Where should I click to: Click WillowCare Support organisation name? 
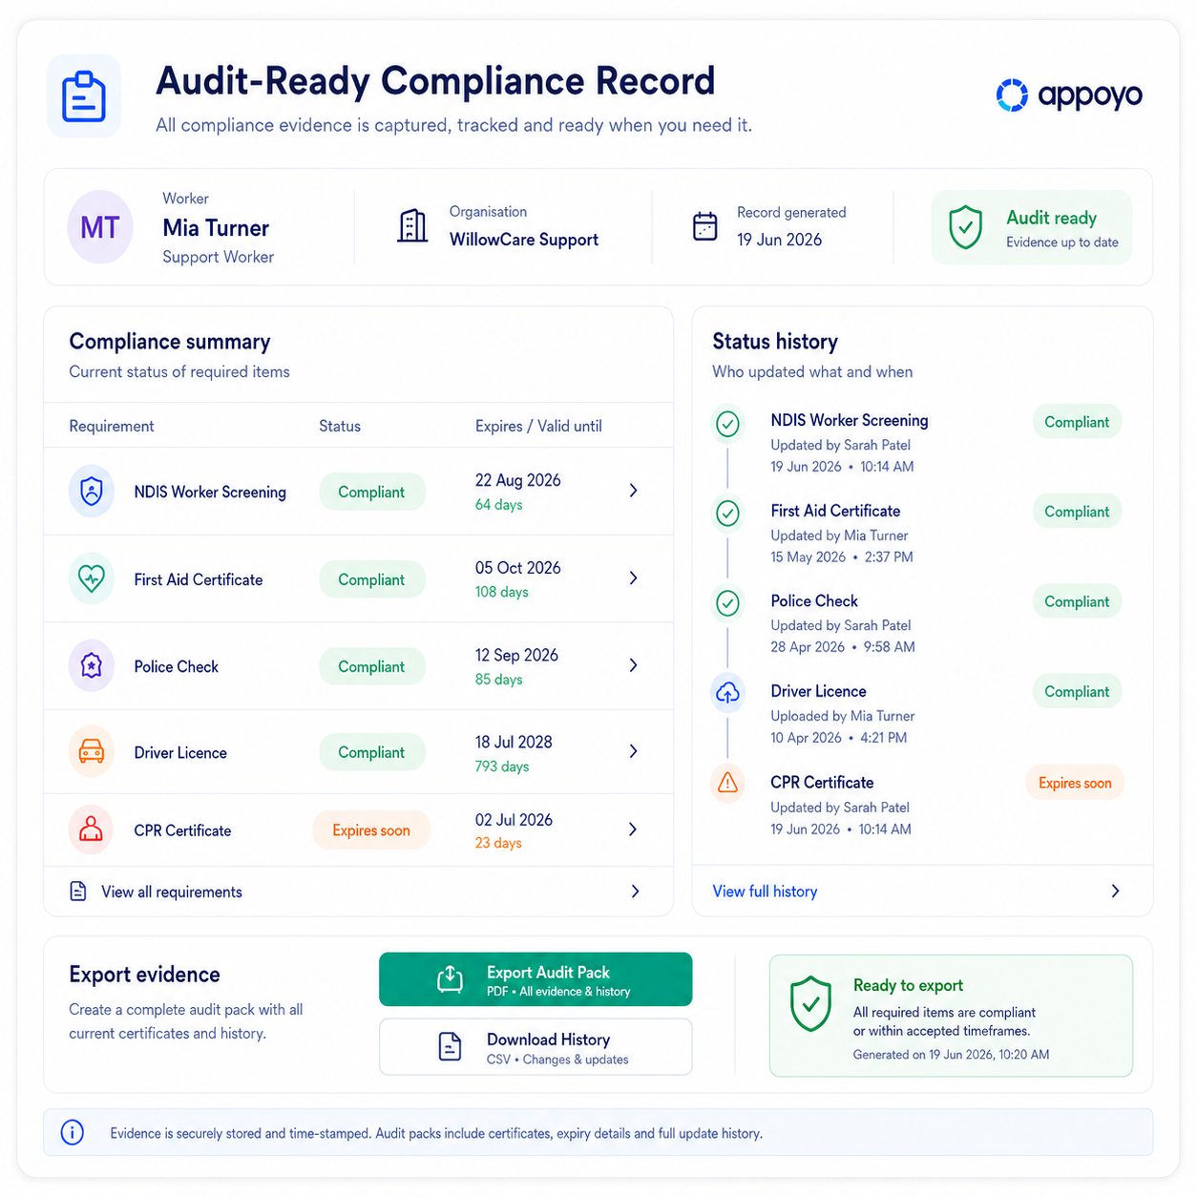[x=524, y=240]
